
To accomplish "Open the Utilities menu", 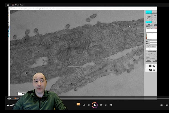I will (x=34, y=9).
